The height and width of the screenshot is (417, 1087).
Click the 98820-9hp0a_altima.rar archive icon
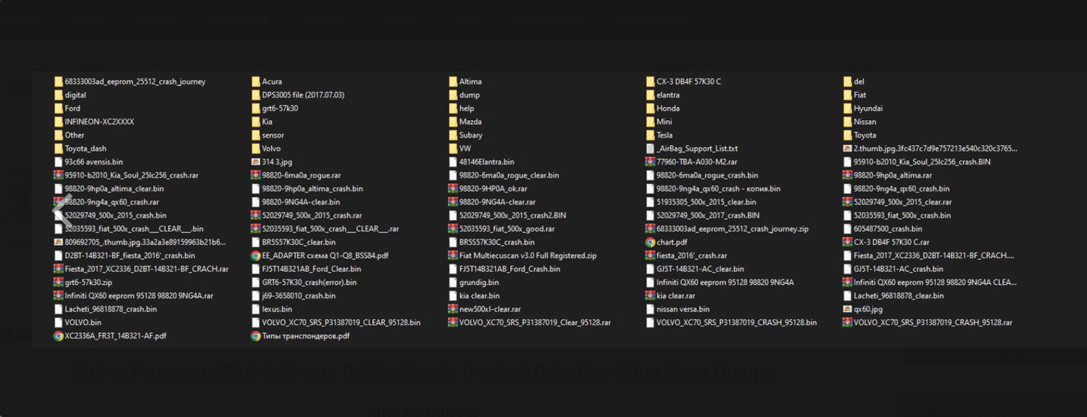tap(848, 175)
